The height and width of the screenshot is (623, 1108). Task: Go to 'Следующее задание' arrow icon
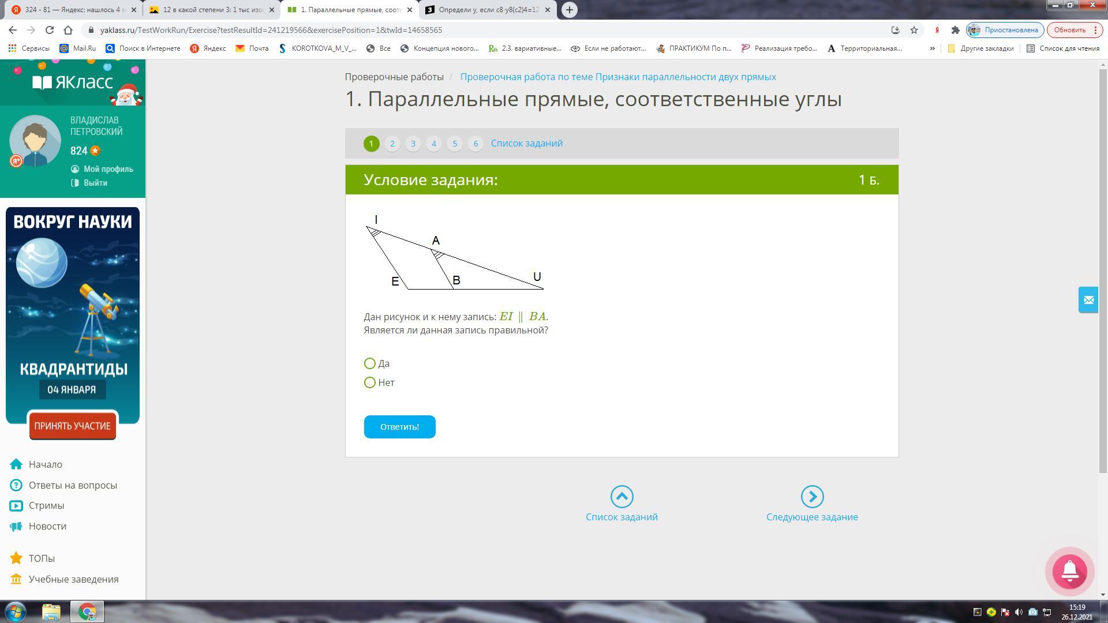(812, 497)
